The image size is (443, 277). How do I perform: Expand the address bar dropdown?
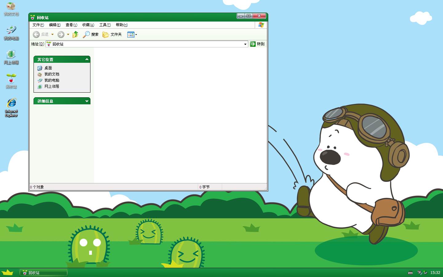click(x=245, y=44)
